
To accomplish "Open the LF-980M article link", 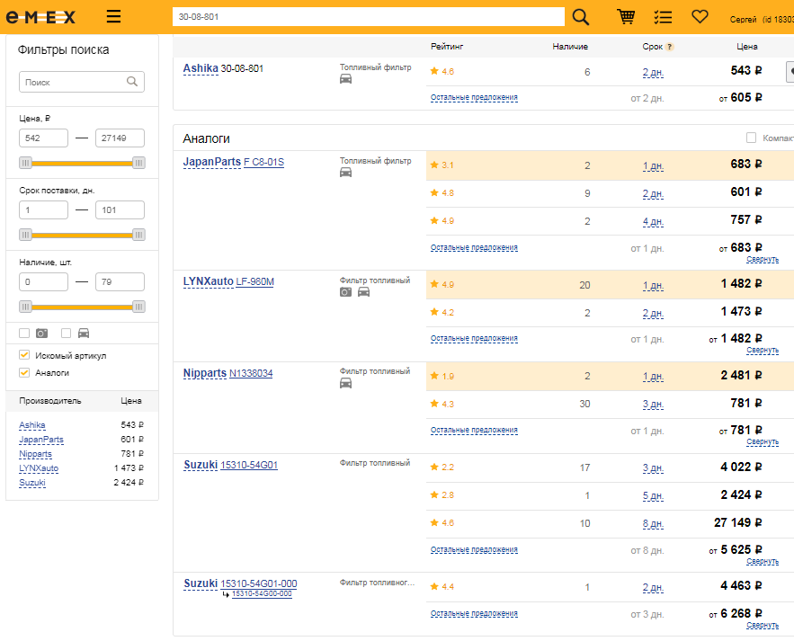I will [x=254, y=281].
